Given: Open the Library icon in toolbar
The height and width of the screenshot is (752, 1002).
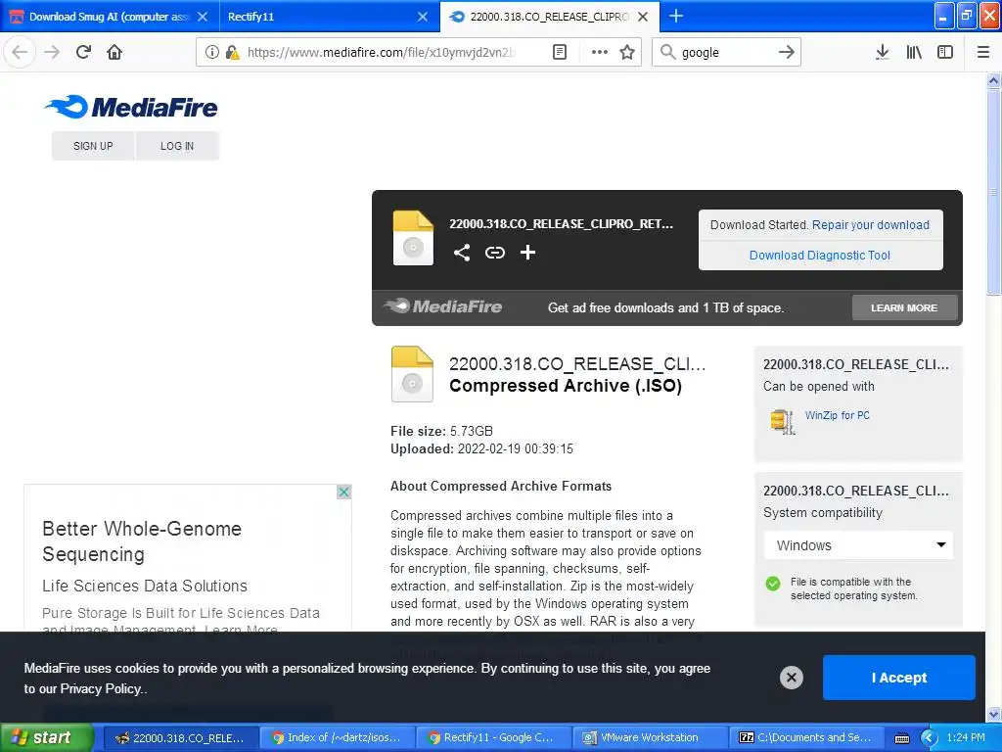Looking at the screenshot, I should click(914, 53).
